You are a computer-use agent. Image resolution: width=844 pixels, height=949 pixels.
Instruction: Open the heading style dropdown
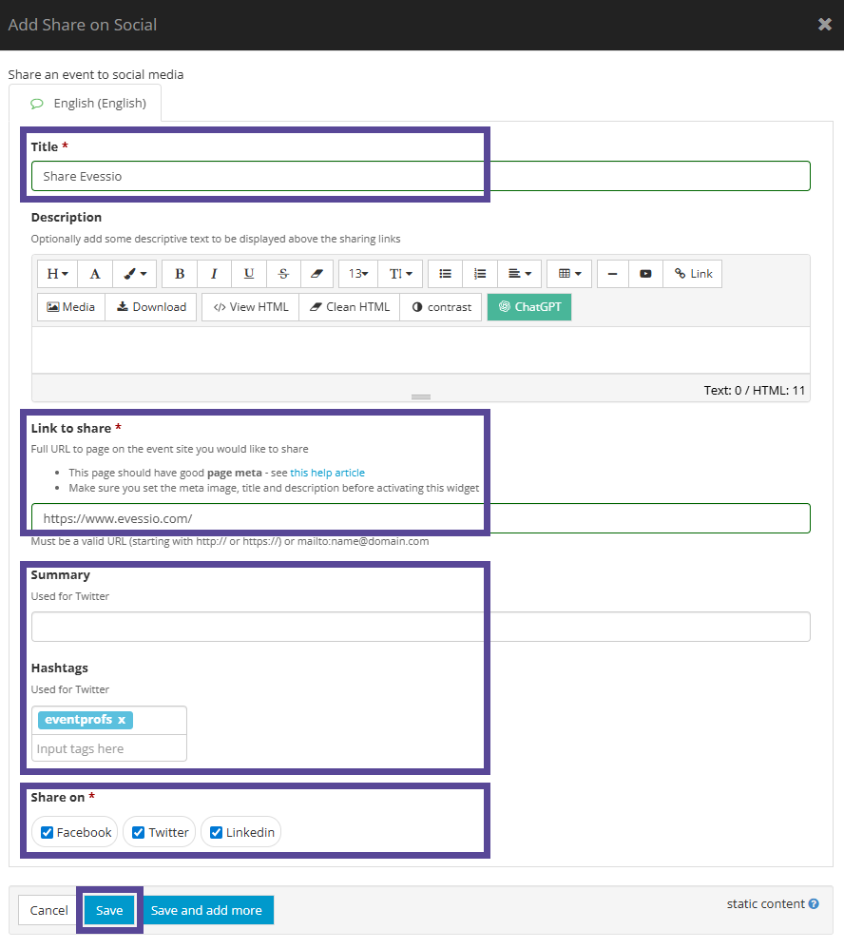click(x=57, y=274)
